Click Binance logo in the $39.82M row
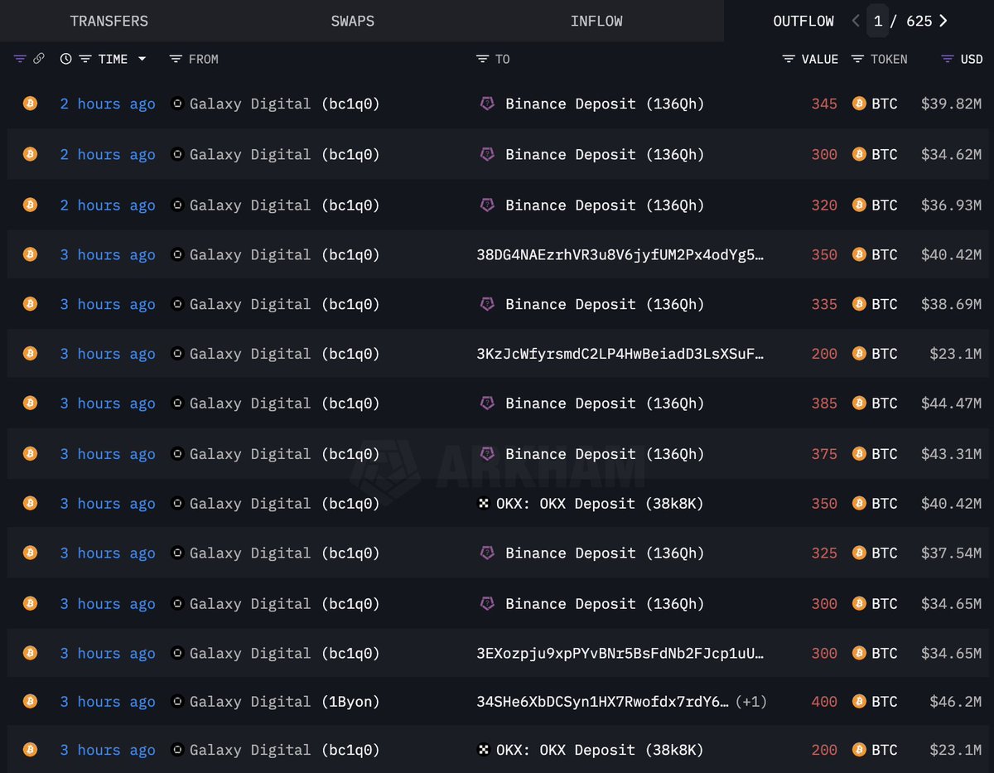Screen dimensions: 994x773 [487, 104]
